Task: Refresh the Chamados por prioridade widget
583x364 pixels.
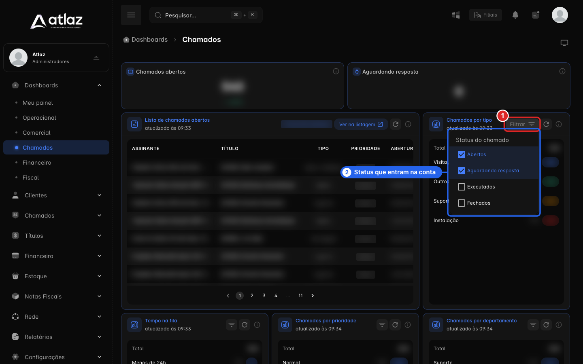Action: click(395, 325)
